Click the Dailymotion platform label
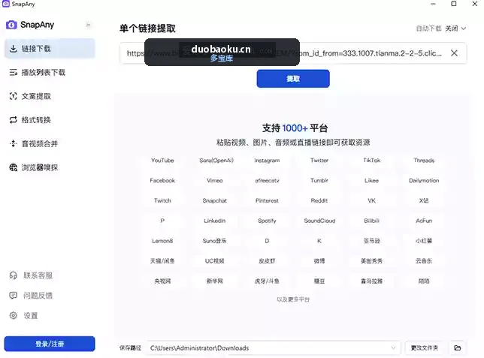484x358 pixels. (x=424, y=180)
